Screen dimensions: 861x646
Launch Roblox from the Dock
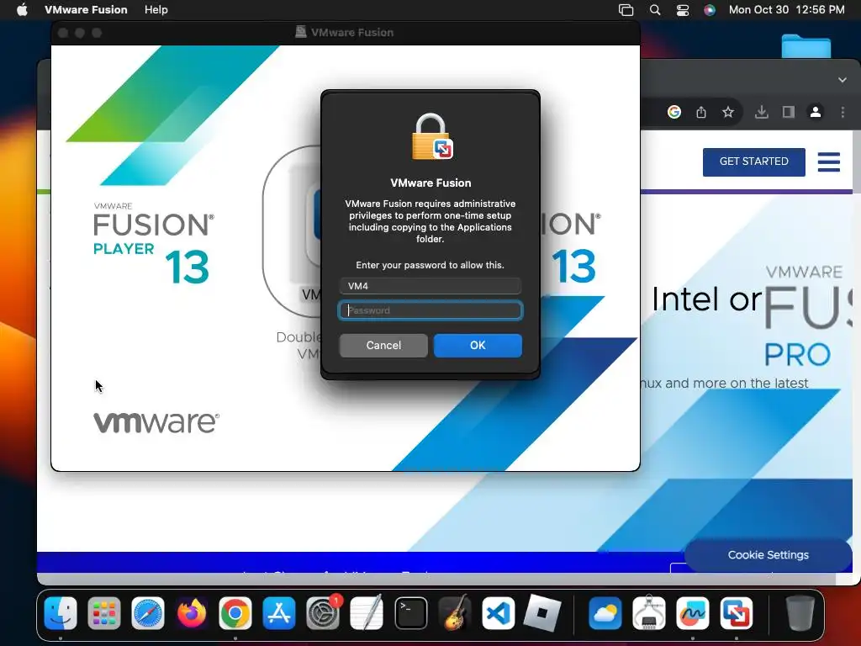click(542, 613)
